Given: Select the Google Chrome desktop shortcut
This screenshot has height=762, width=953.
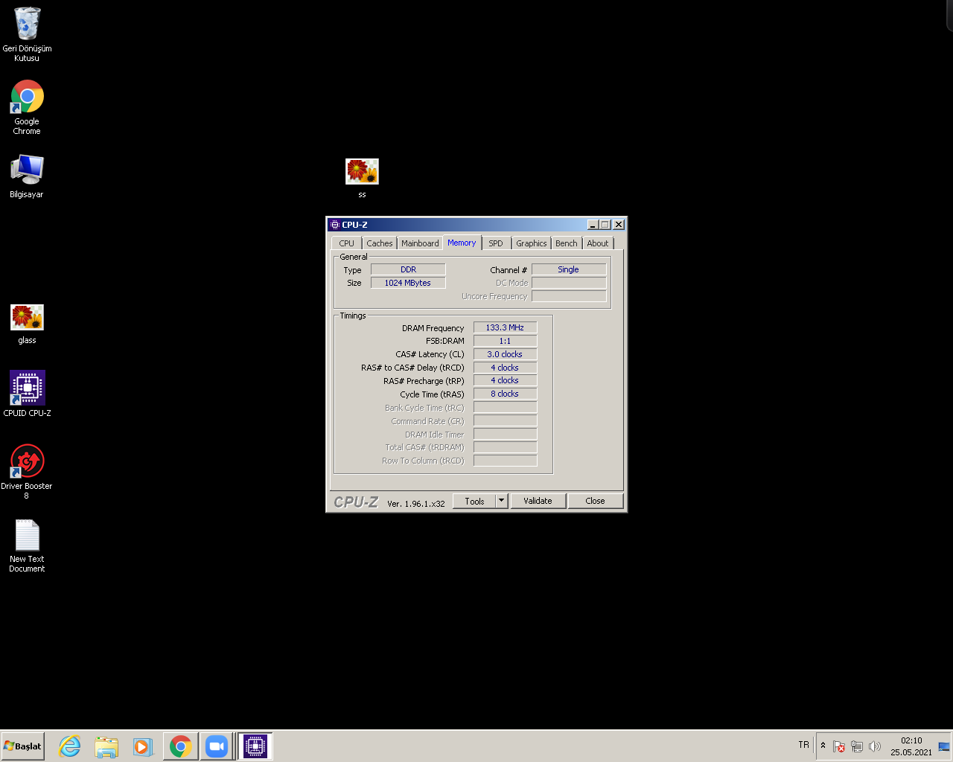Looking at the screenshot, I should (27, 107).
